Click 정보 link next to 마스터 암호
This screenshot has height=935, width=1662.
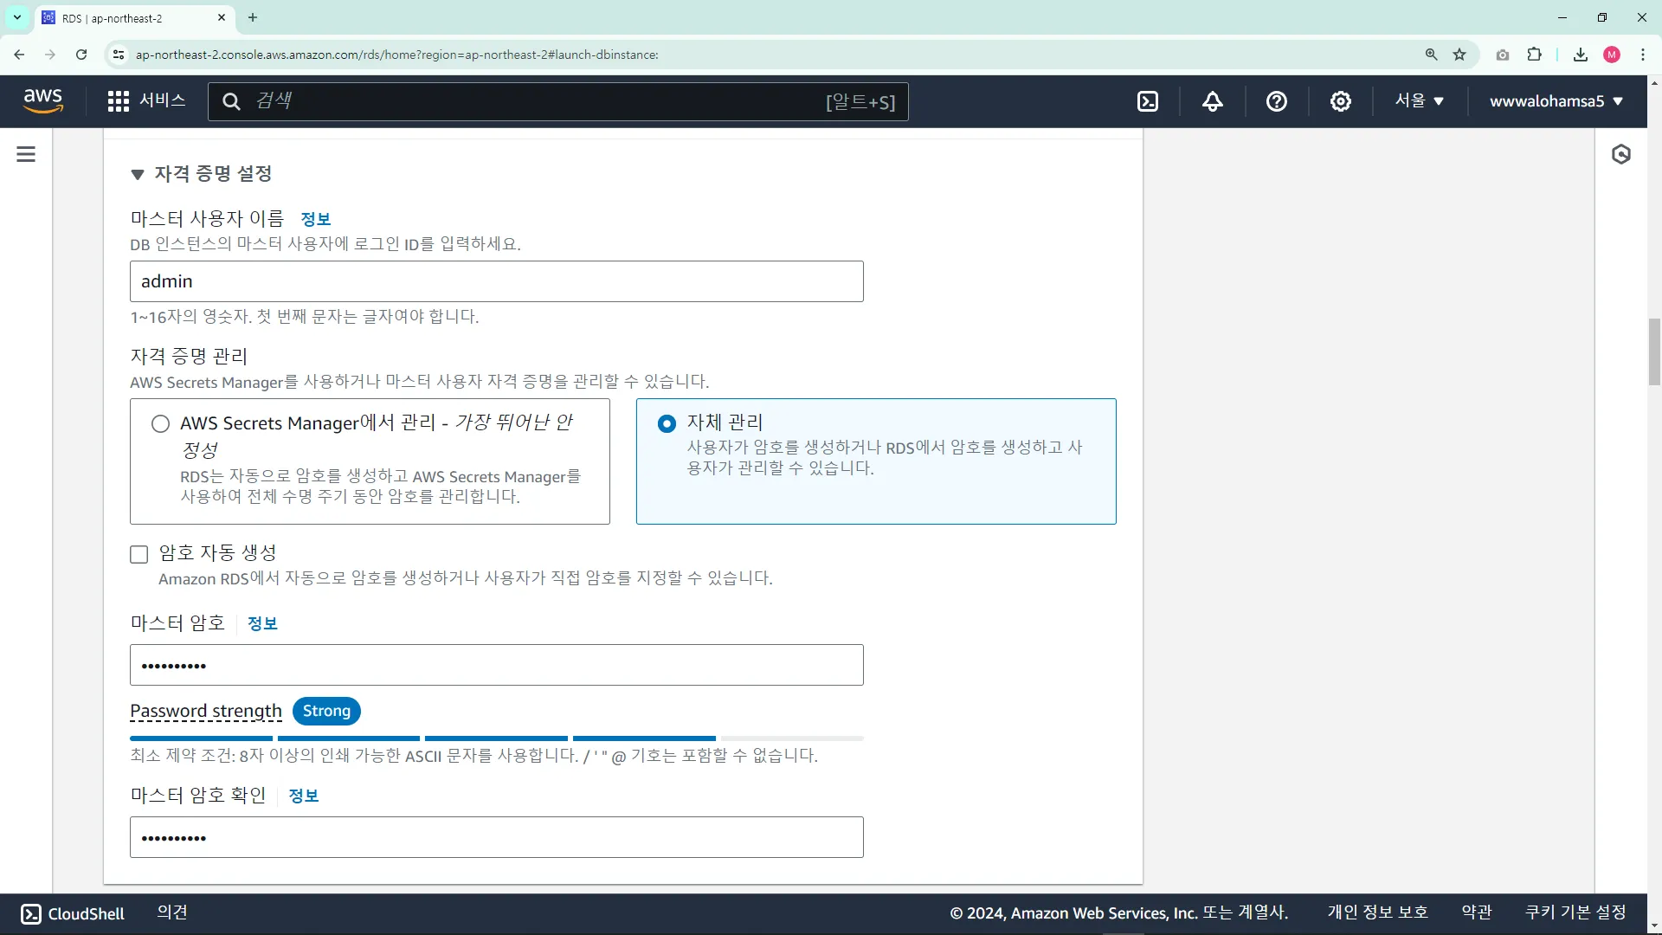coord(262,623)
